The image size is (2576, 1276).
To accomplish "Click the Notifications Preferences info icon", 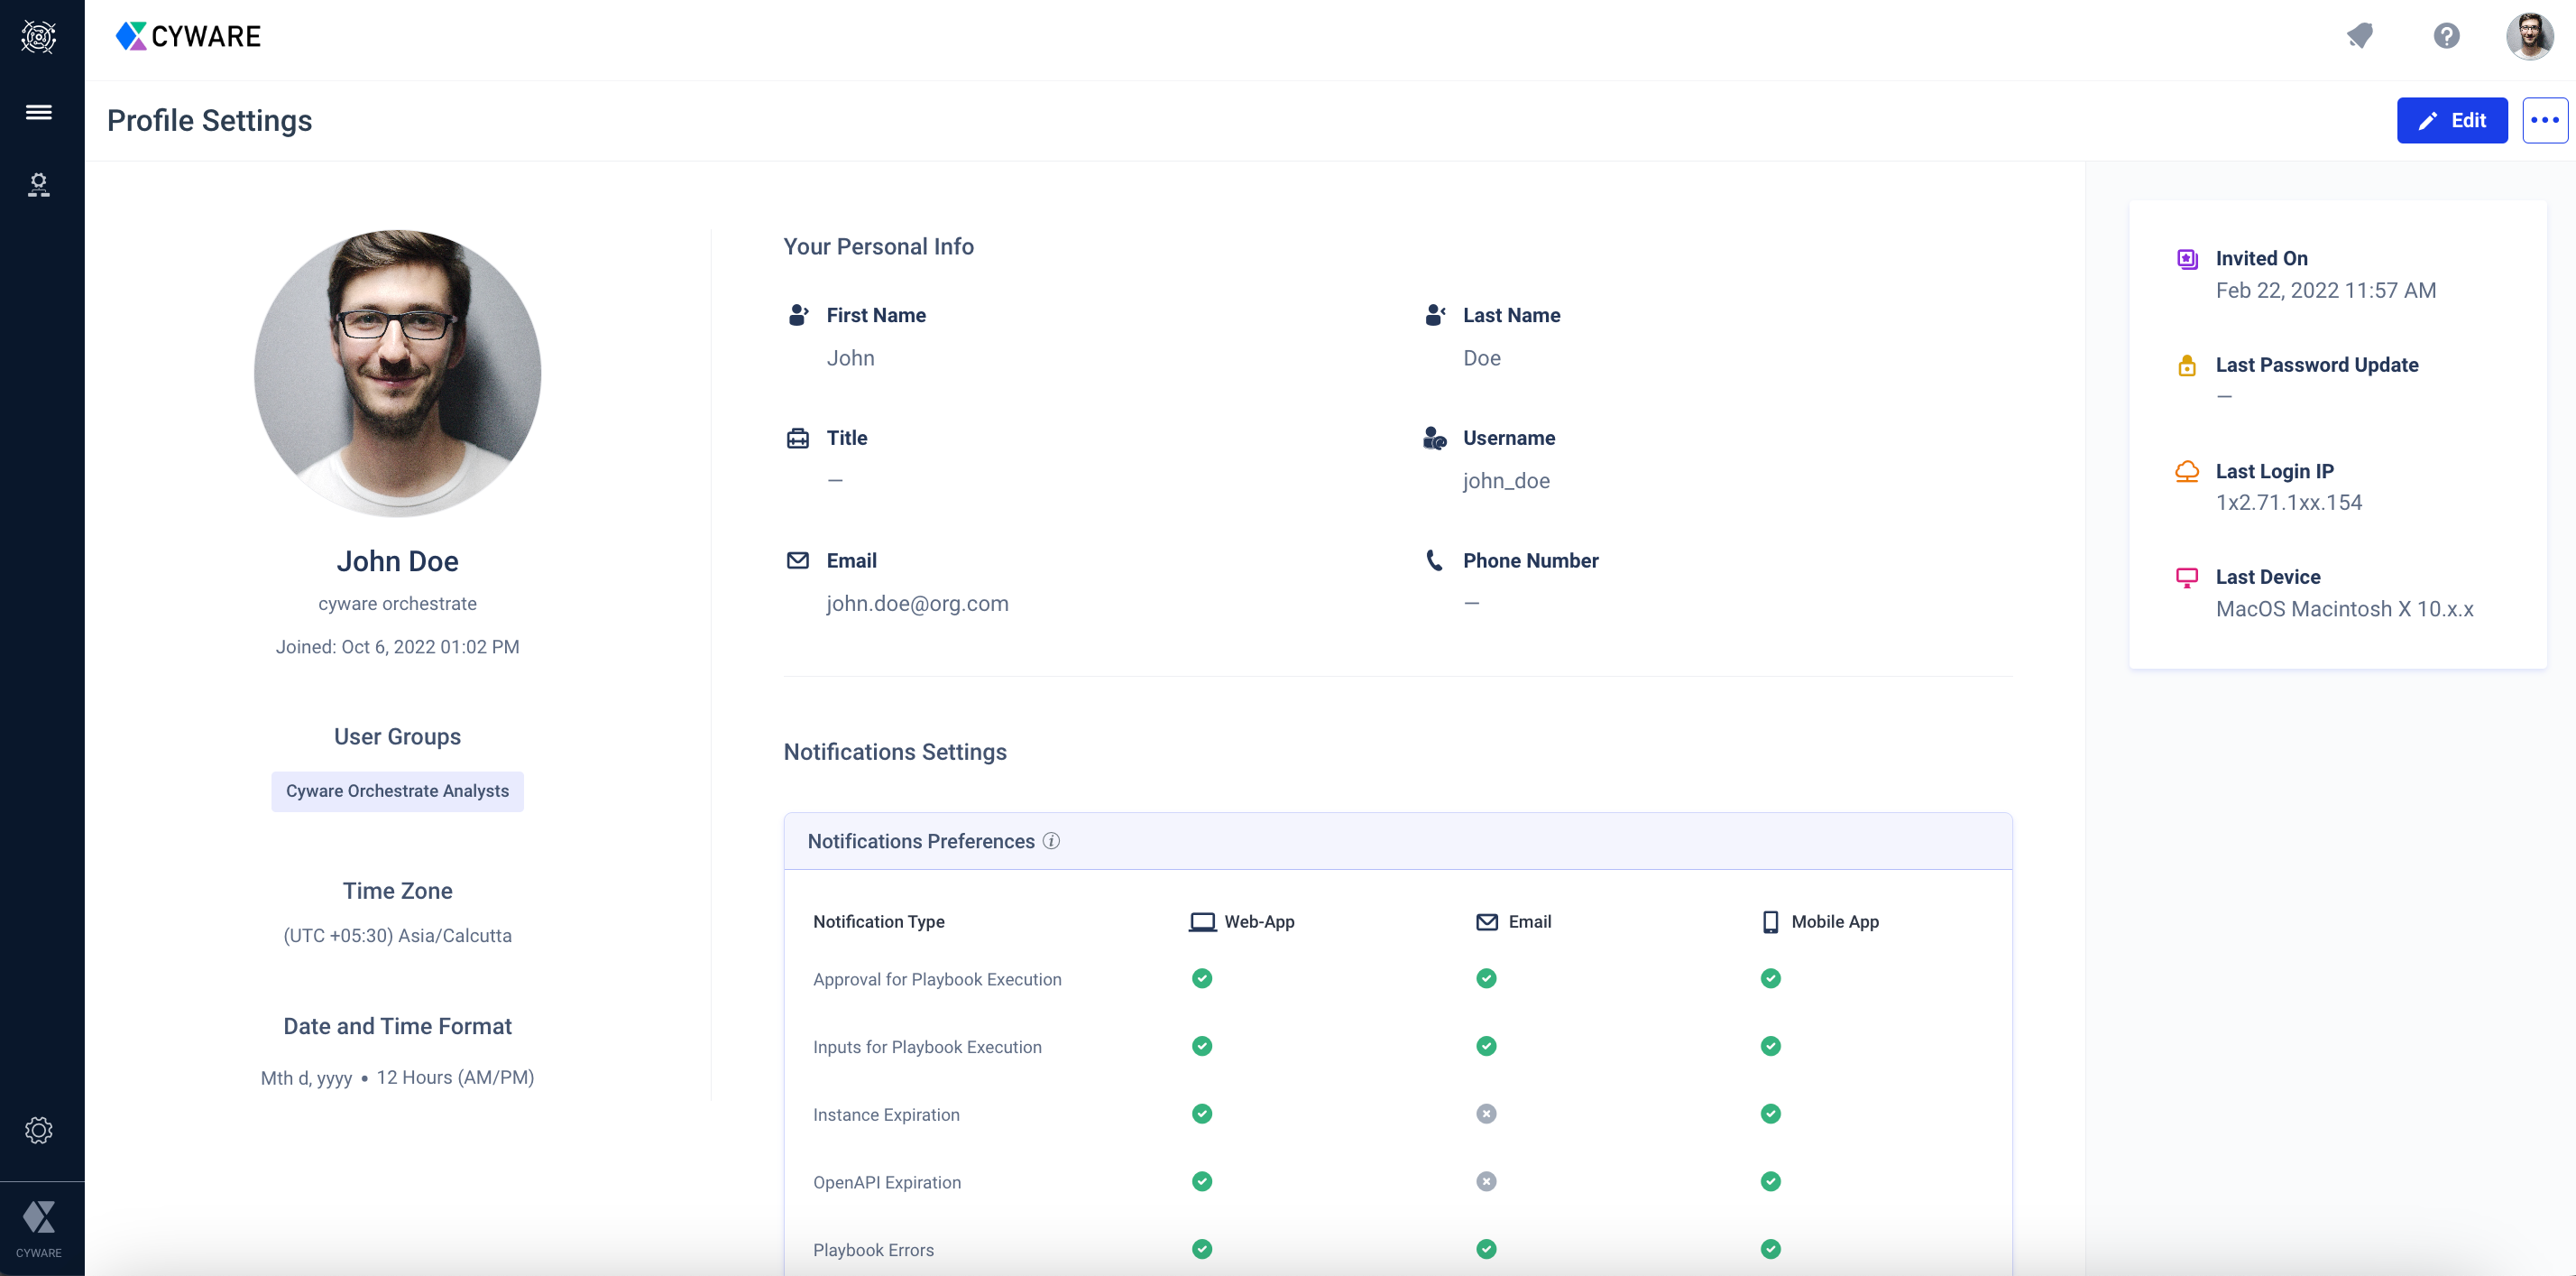I will 1051,841.
